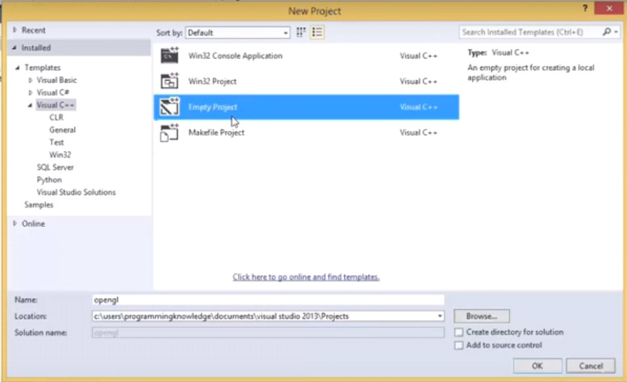Open the search options dropdown arrow
The image size is (627, 382).
click(x=617, y=32)
